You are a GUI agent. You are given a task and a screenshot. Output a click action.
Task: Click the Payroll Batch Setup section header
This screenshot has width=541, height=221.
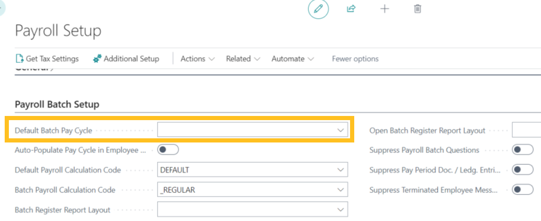(x=57, y=105)
